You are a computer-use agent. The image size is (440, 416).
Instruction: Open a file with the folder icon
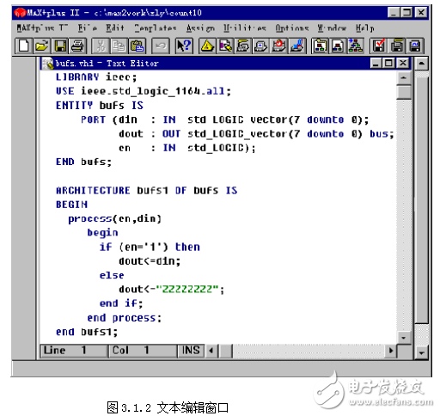coord(42,46)
